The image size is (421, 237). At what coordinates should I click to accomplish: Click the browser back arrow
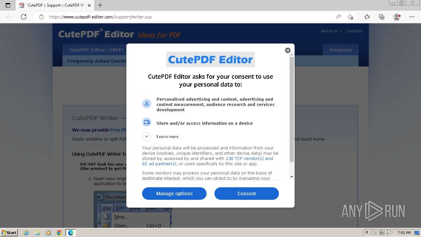[x=9, y=17]
